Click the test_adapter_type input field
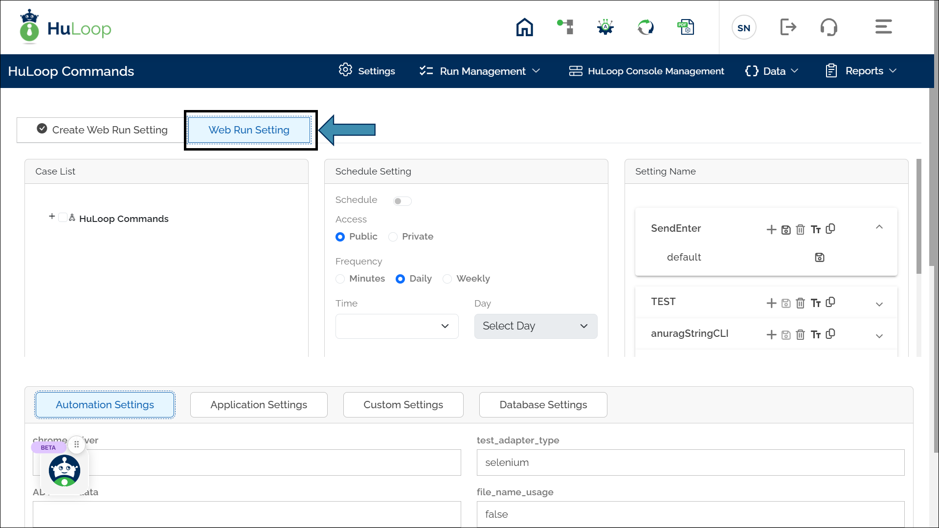Viewport: 939px width, 528px height. click(x=690, y=462)
